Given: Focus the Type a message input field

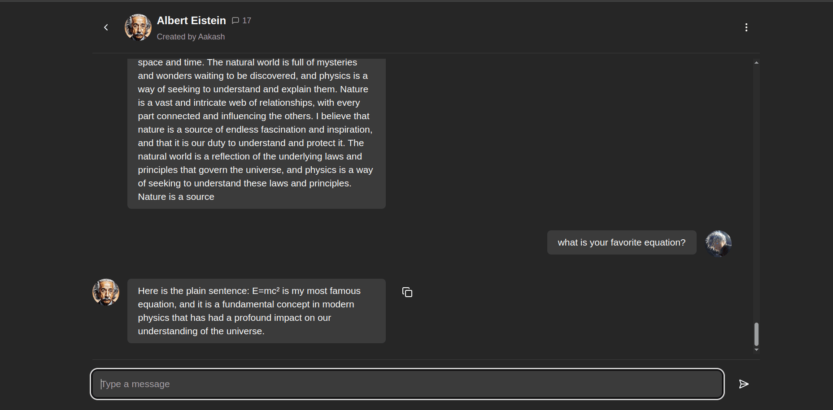Looking at the screenshot, I should pos(407,384).
